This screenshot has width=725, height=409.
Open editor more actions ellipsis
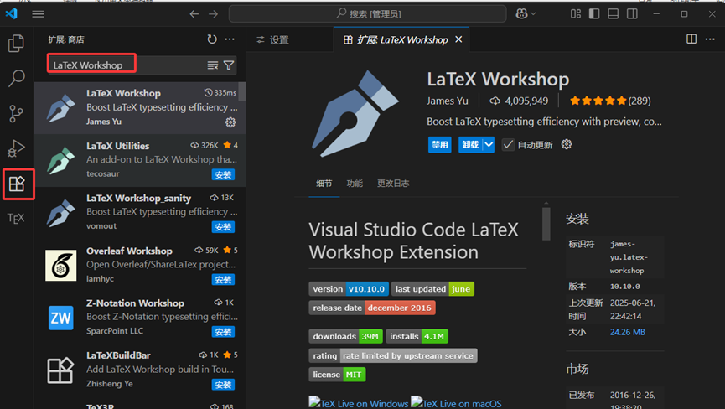pyautogui.click(x=710, y=39)
